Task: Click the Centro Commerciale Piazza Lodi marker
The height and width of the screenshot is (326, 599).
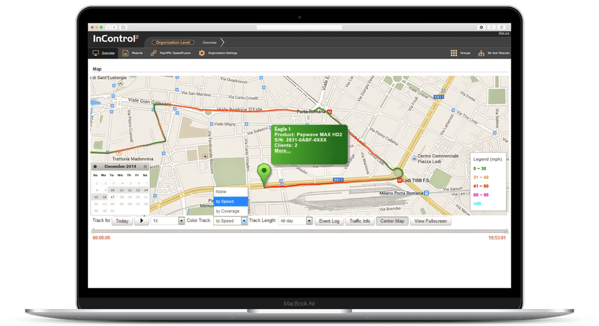Action: click(414, 158)
